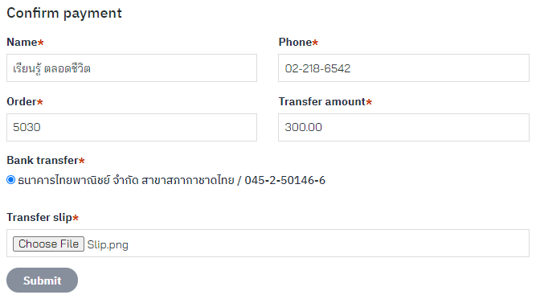
Task: Click the red asterisk next to Transfer slip
Action: (x=76, y=218)
